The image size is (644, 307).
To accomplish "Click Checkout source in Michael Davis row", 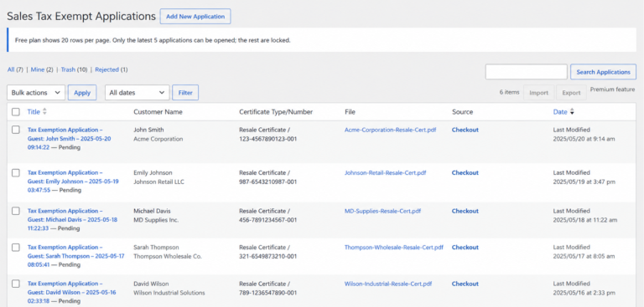I will (465, 211).
